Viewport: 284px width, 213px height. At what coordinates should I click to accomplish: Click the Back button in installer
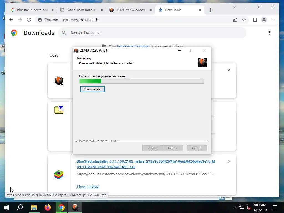152,148
